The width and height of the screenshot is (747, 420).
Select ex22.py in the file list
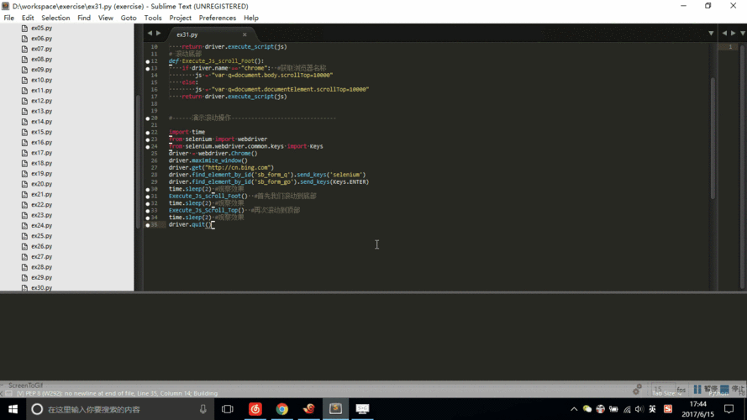[x=41, y=205]
